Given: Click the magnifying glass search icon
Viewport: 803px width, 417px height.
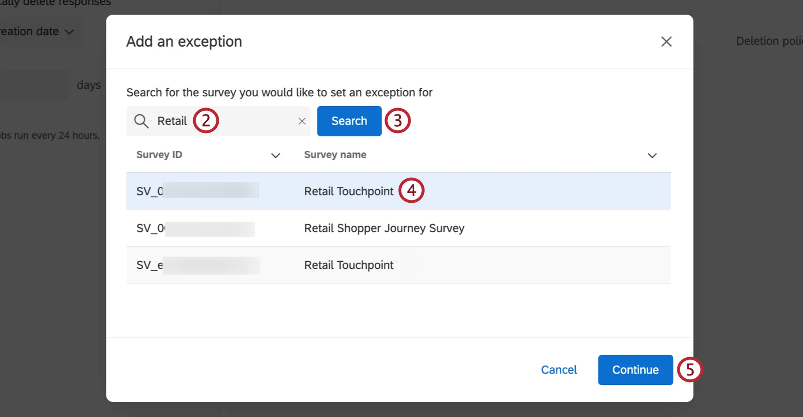Looking at the screenshot, I should (x=141, y=121).
